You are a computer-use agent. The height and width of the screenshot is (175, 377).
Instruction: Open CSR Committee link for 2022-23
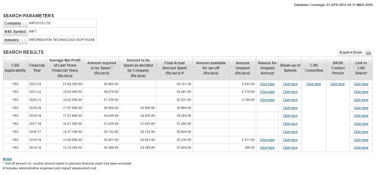click(313, 84)
